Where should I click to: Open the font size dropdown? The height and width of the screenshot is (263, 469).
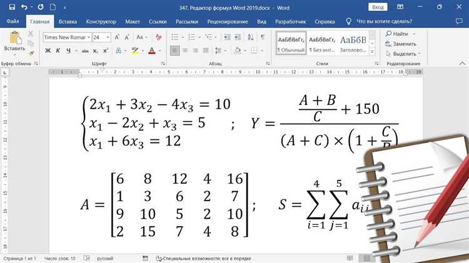point(106,37)
